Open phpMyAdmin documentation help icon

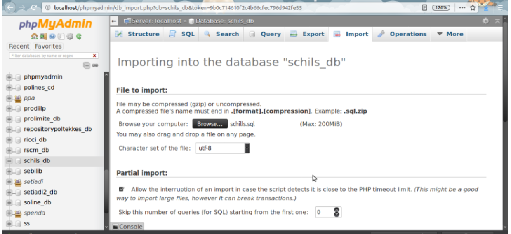click(x=52, y=37)
